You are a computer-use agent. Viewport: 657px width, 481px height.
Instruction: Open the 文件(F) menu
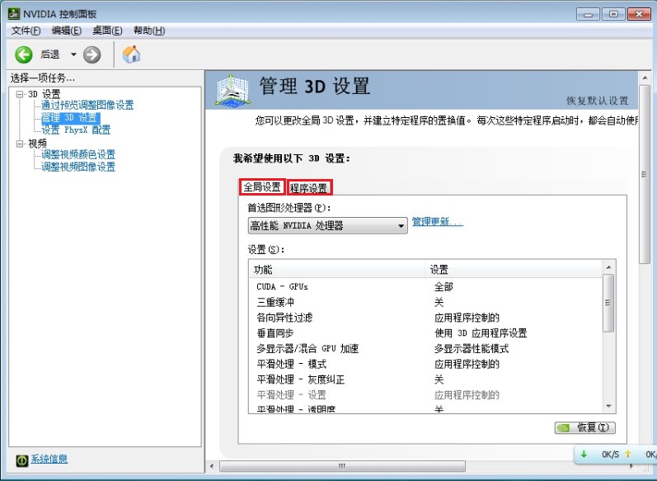coord(26,31)
